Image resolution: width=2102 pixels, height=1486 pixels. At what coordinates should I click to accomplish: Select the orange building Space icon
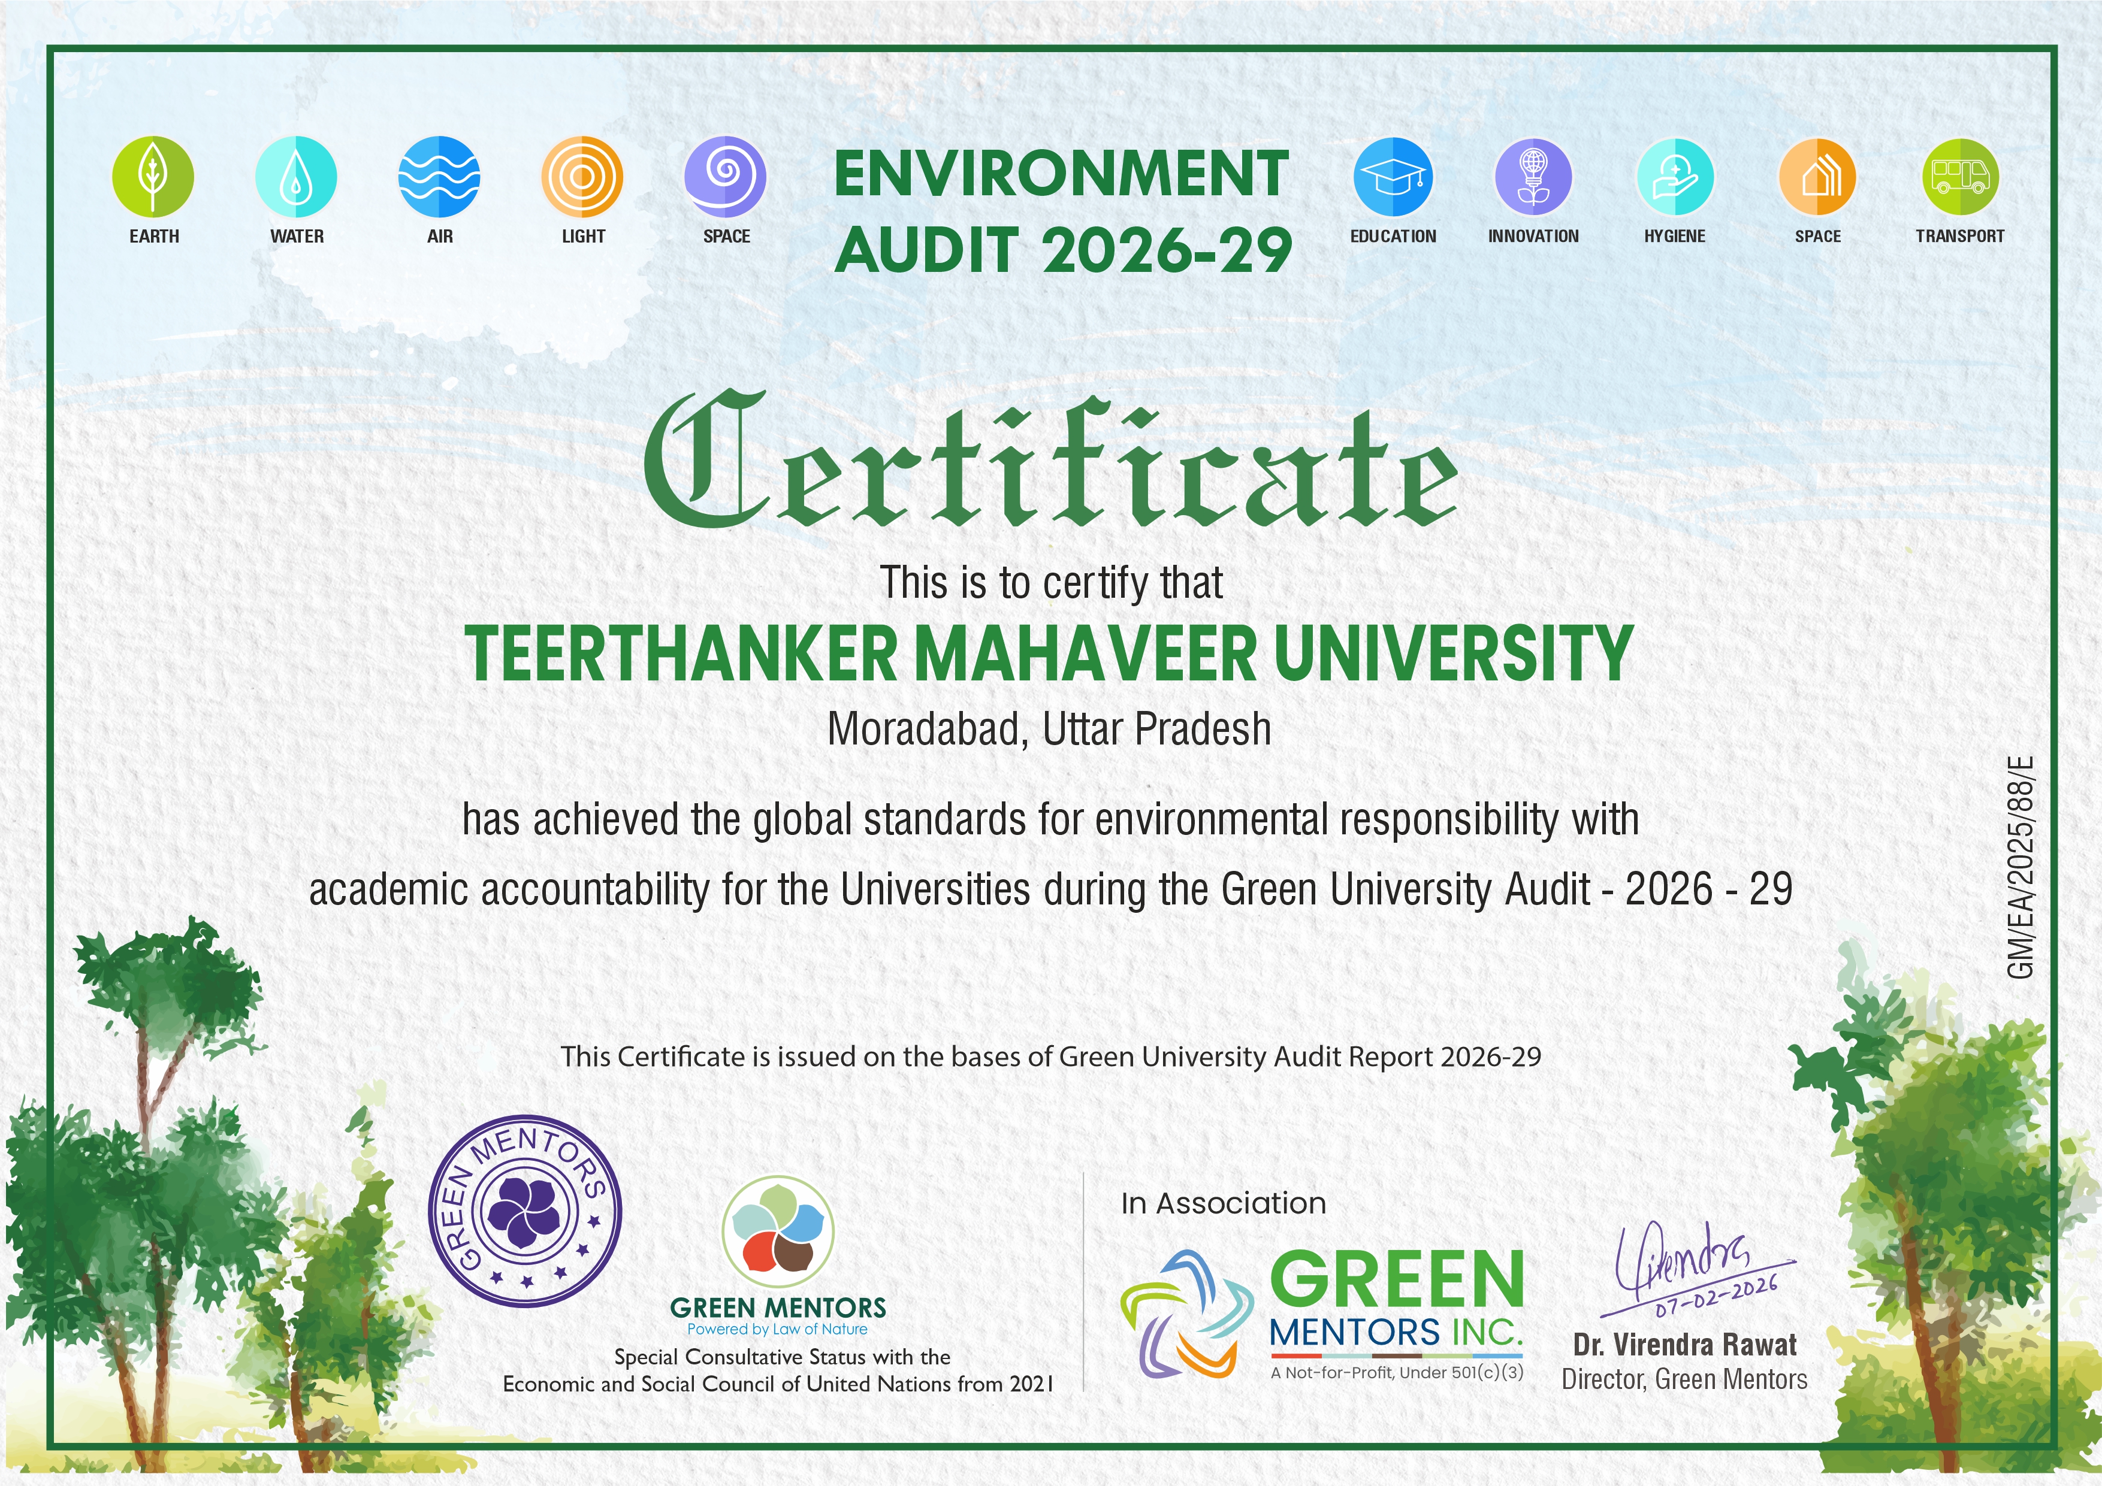pos(1817,175)
